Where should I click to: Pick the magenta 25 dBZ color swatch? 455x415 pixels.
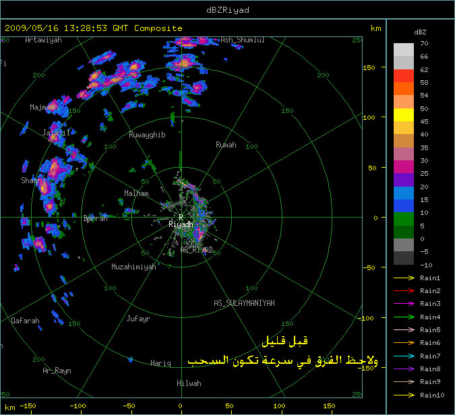pos(404,167)
